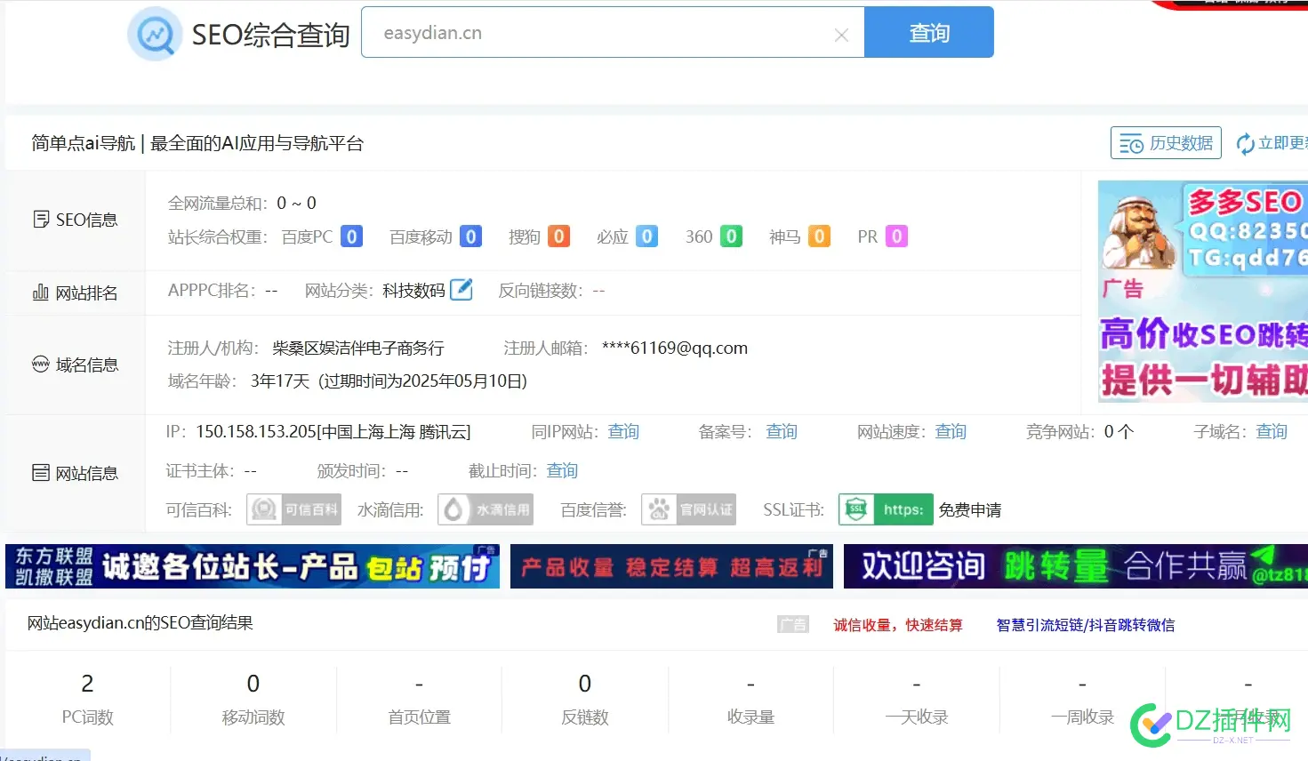Click the 搜狗 weight badge
The image size is (1308, 761).
point(558,236)
